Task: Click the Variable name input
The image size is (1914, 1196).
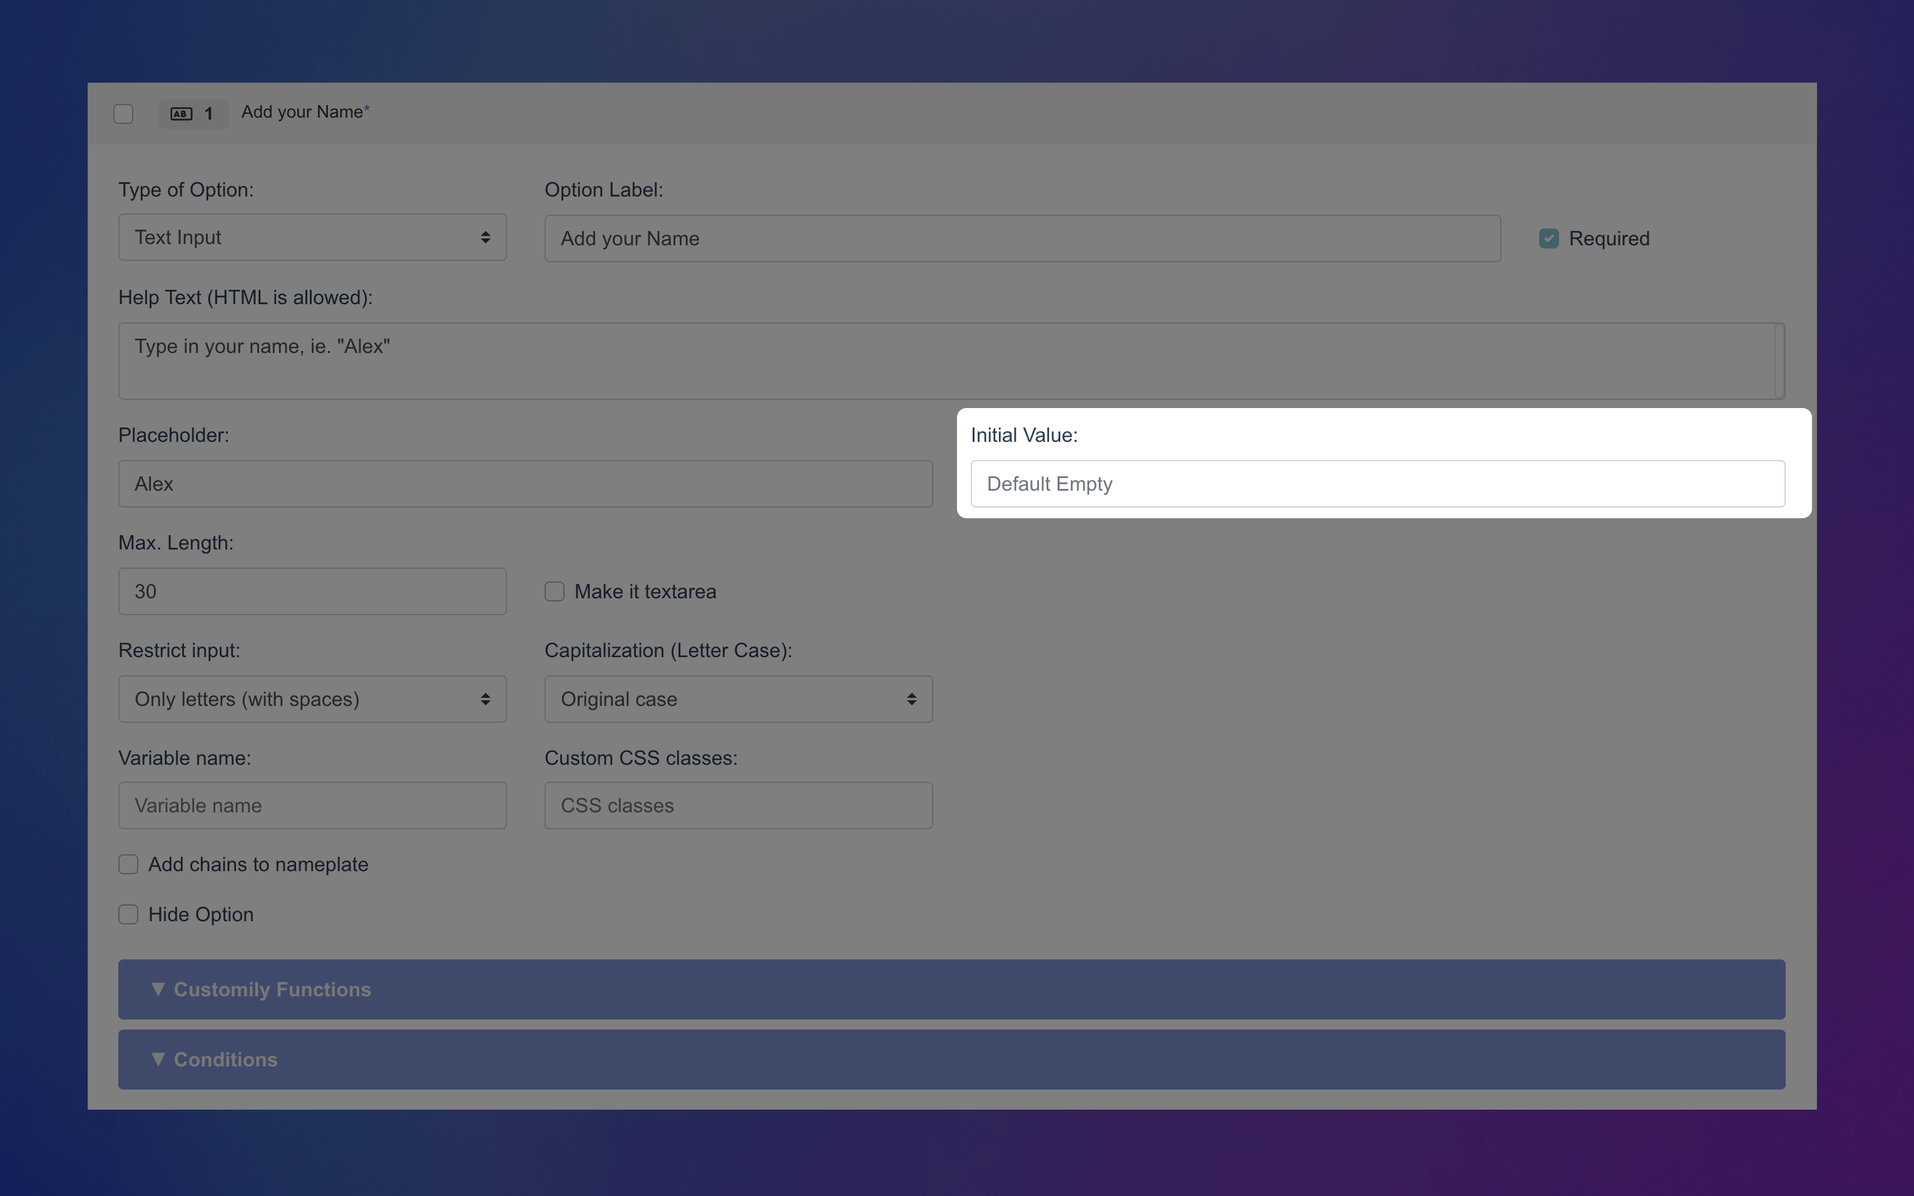Action: tap(312, 805)
